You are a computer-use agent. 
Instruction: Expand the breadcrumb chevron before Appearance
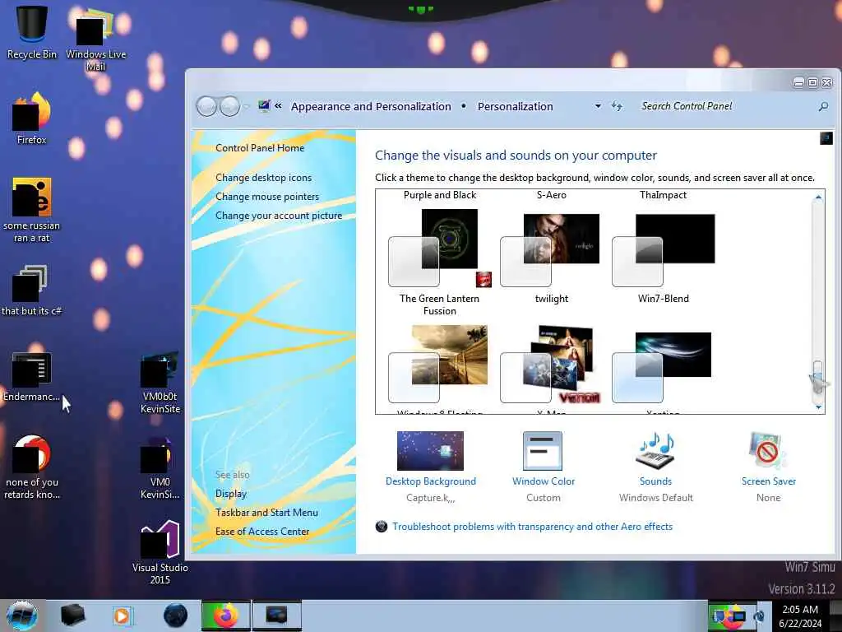tap(278, 106)
